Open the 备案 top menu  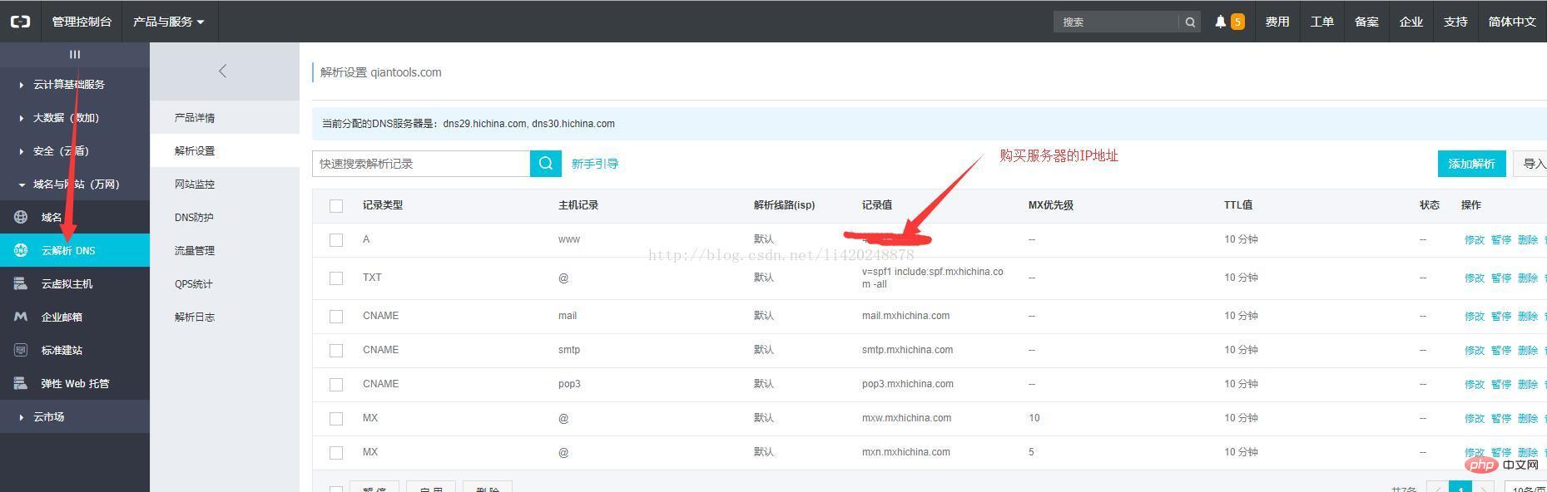click(1366, 22)
